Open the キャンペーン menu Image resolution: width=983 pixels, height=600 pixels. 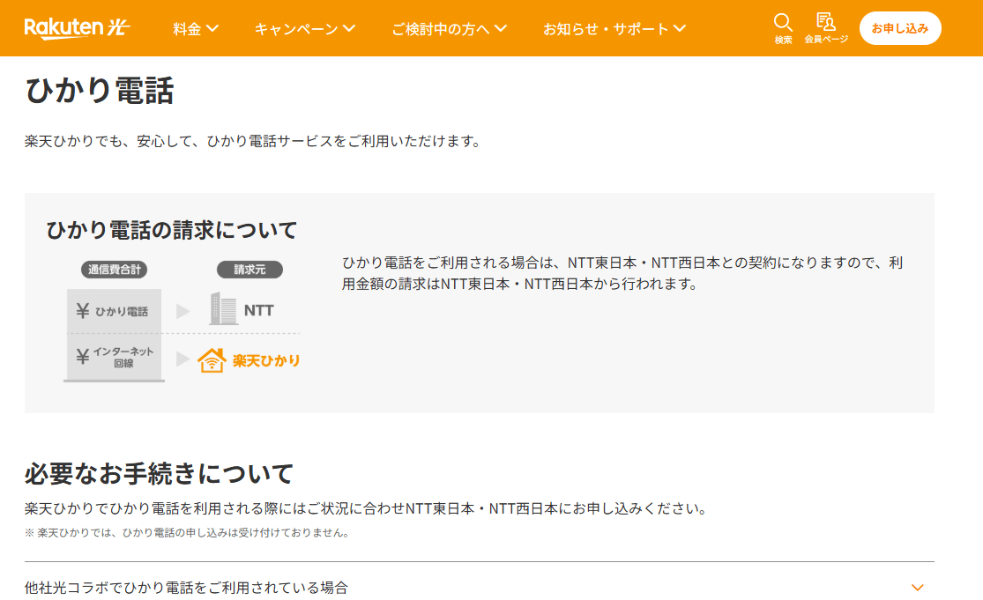coord(305,29)
